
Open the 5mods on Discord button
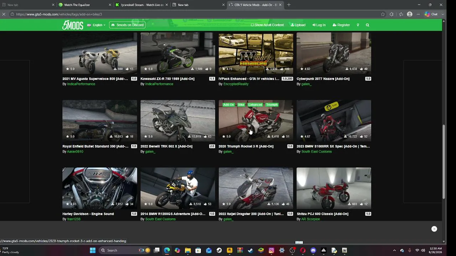tap(128, 25)
